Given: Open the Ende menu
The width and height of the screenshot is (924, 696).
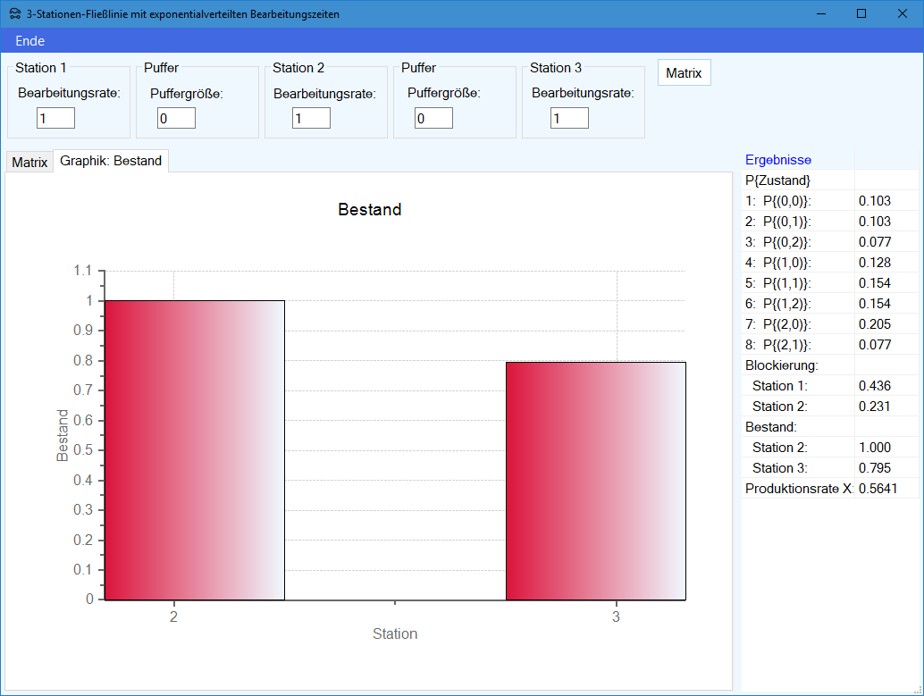Looking at the screenshot, I should click(29, 41).
